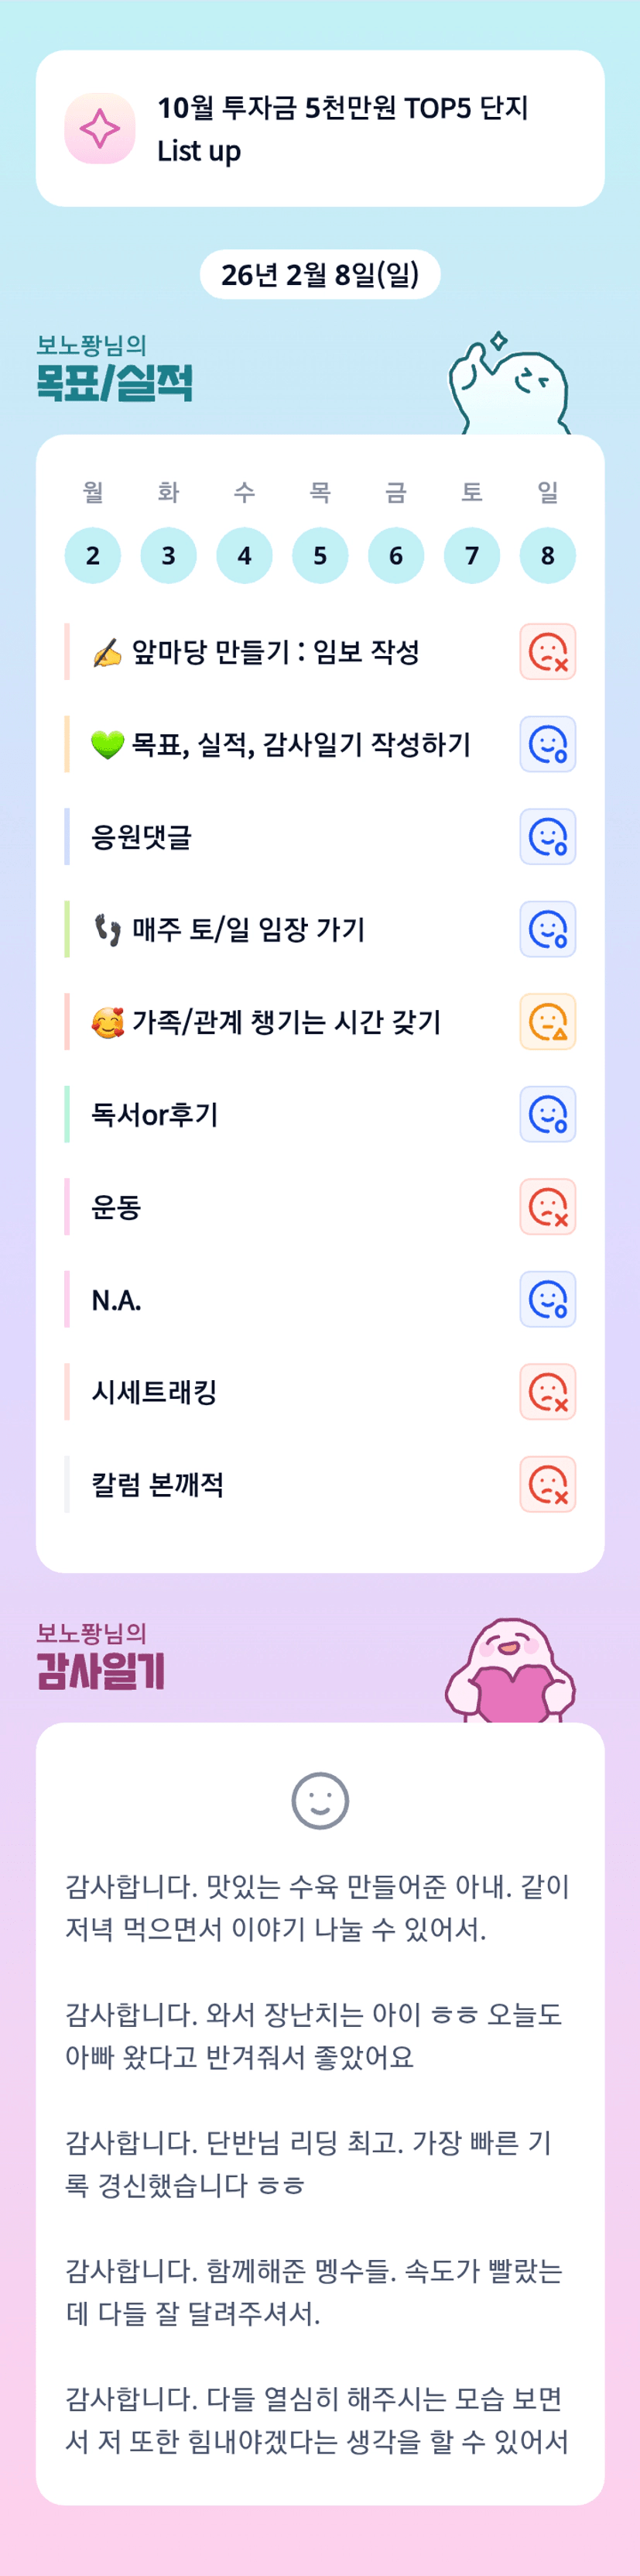Open the 10월 투자금 5천만원 TOP5 banner
Image resolution: width=640 pixels, height=2576 pixels.
tap(341, 129)
